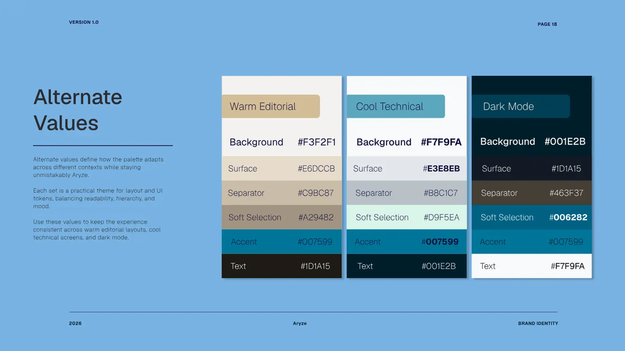
Task: Click the BRAND IDENTITY footer text
Action: (538, 323)
